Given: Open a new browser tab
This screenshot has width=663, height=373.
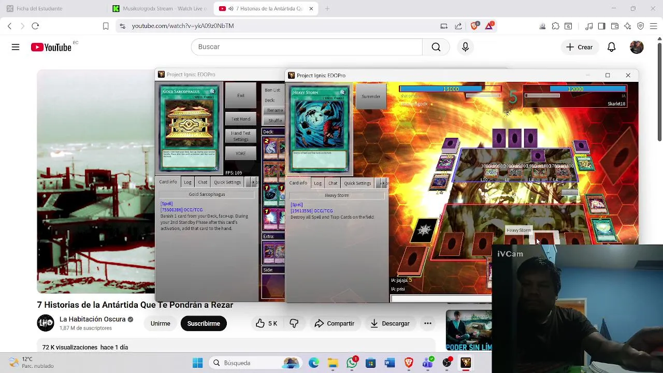Looking at the screenshot, I should (327, 9).
